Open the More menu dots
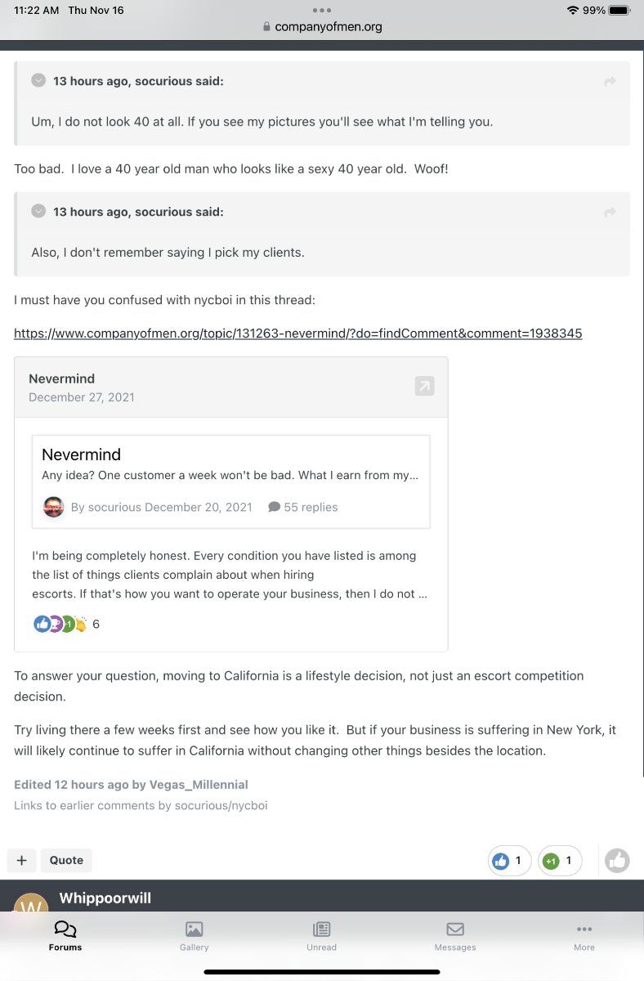644x981 pixels. 584,929
